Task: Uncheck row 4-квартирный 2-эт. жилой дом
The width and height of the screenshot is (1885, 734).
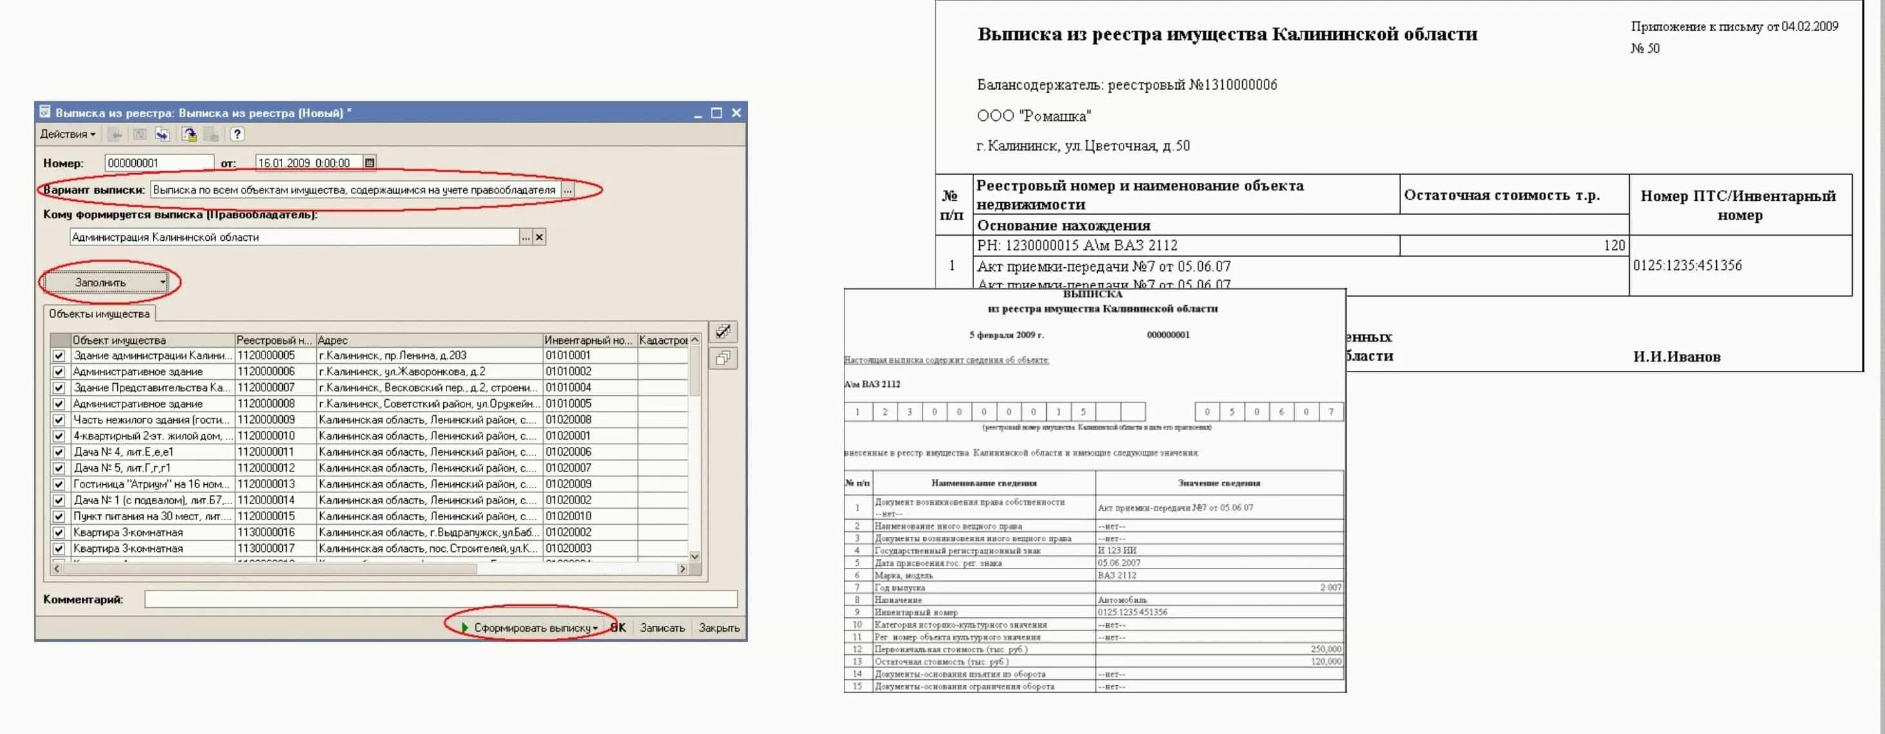Action: [x=59, y=436]
